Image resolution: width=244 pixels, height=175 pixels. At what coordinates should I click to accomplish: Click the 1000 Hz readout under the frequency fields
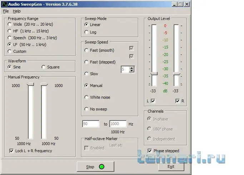118,132
